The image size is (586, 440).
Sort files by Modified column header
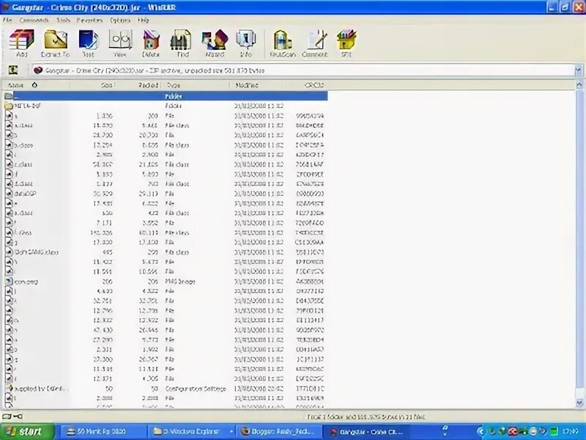pos(258,85)
